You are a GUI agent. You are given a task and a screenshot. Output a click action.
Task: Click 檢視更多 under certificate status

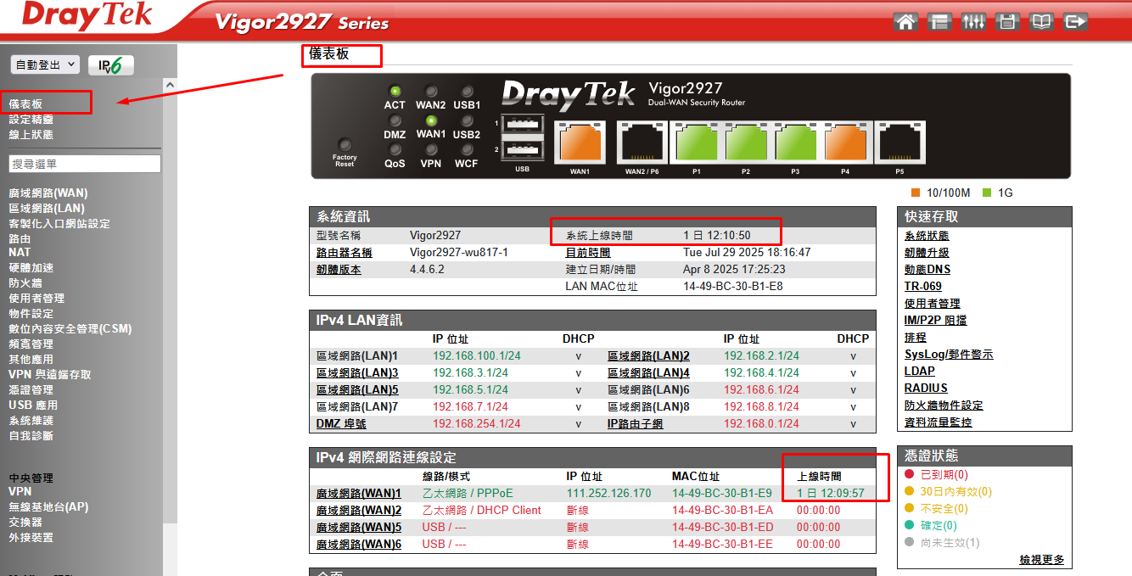(1041, 560)
